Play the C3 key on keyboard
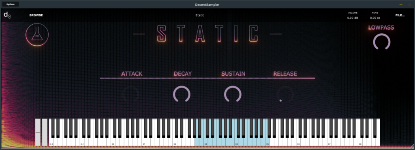The width and height of the screenshot is (415, 150). 206,142
